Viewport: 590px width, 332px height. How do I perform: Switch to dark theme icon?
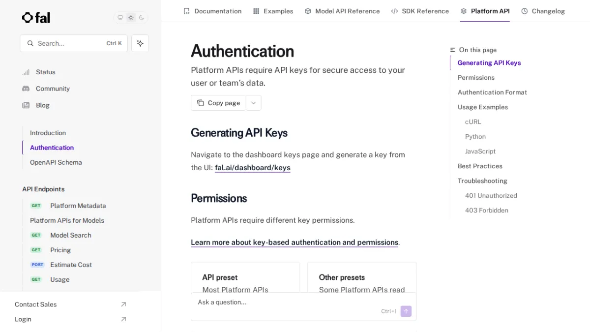tap(142, 18)
